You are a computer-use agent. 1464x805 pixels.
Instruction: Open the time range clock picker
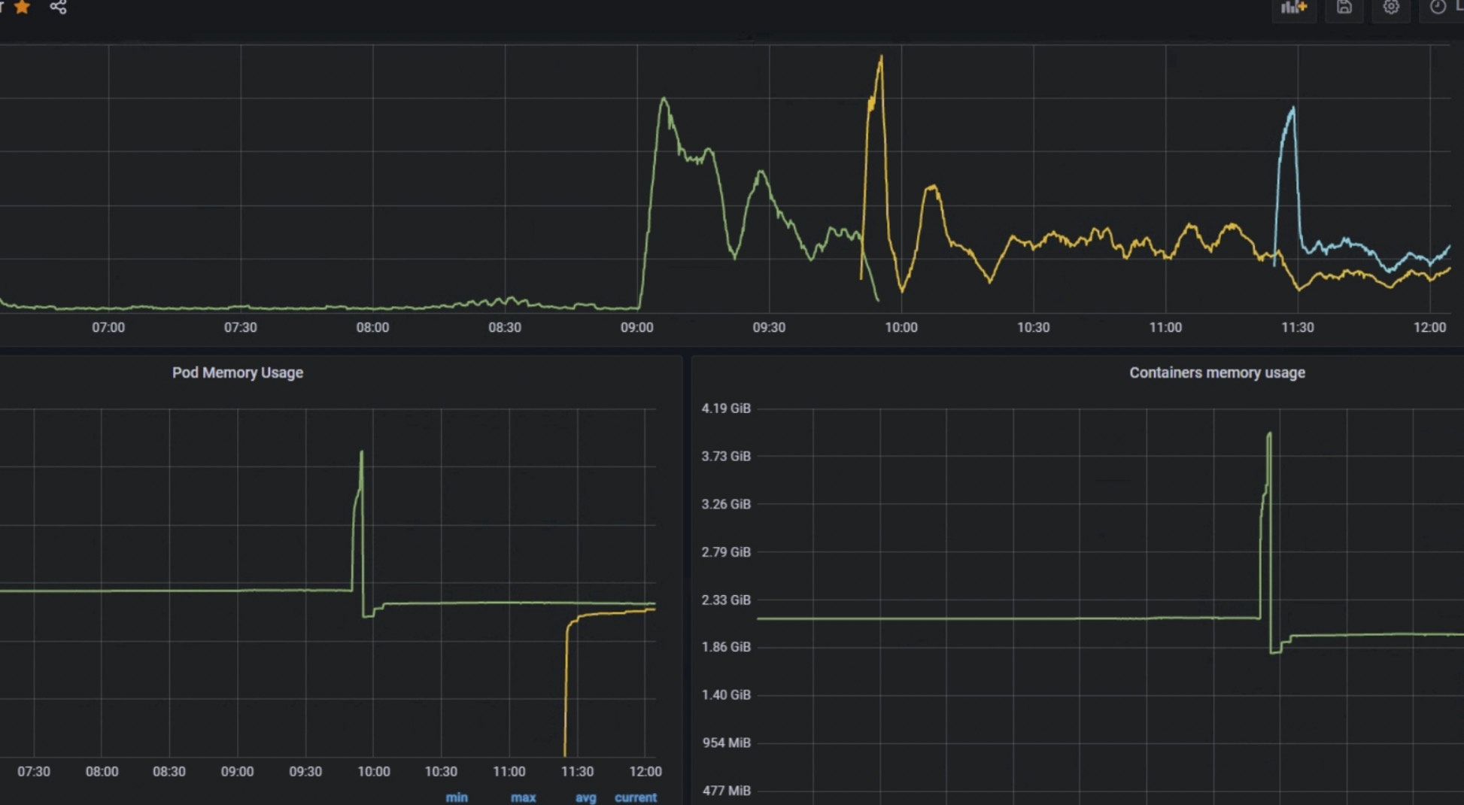[x=1438, y=8]
